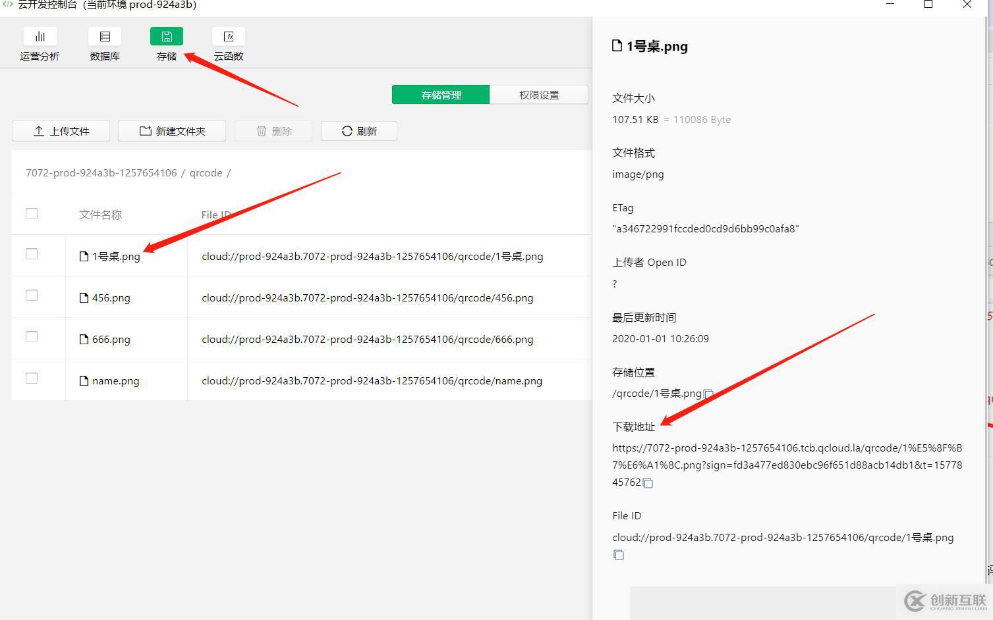Check the box for 1号桌.png
The height and width of the screenshot is (620, 993).
coord(32,254)
